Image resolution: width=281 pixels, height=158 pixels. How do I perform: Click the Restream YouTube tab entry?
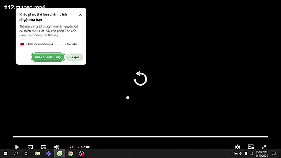48,44
